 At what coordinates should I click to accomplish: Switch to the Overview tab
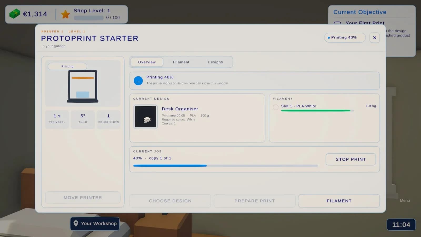[147, 62]
